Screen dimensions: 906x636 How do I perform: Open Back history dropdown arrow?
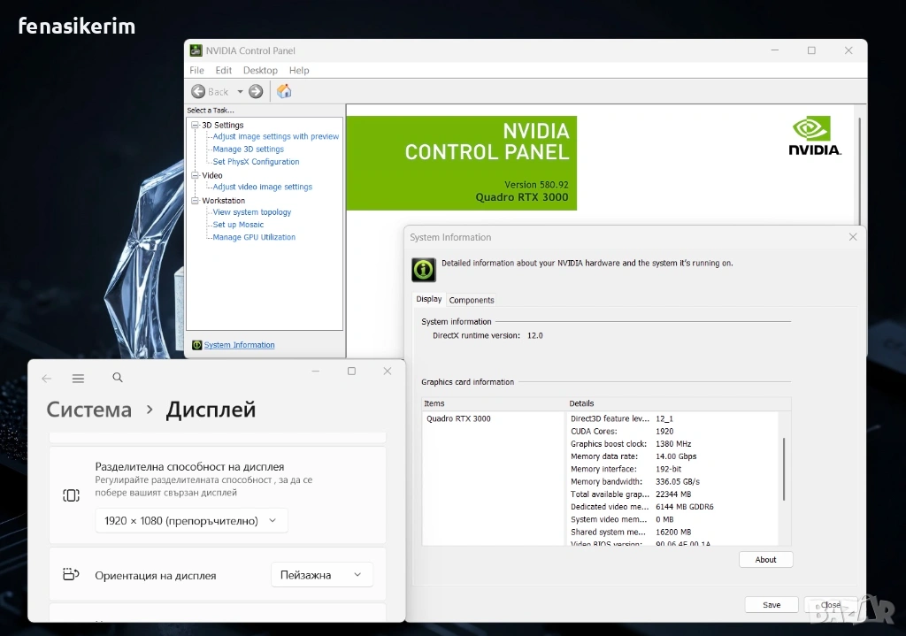pyautogui.click(x=240, y=91)
